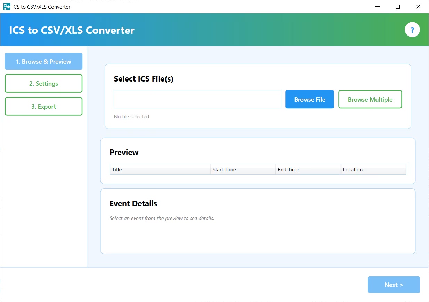429x302 pixels.
Task: Proceed with the Next button
Action: (394, 285)
